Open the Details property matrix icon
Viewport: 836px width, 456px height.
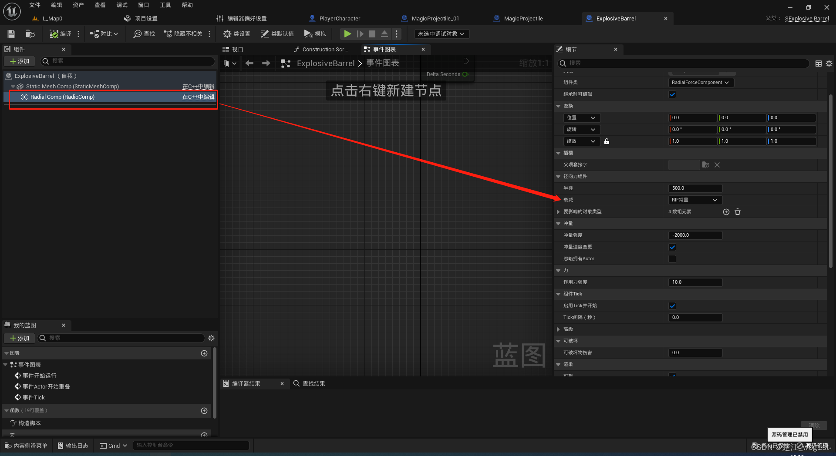(819, 64)
